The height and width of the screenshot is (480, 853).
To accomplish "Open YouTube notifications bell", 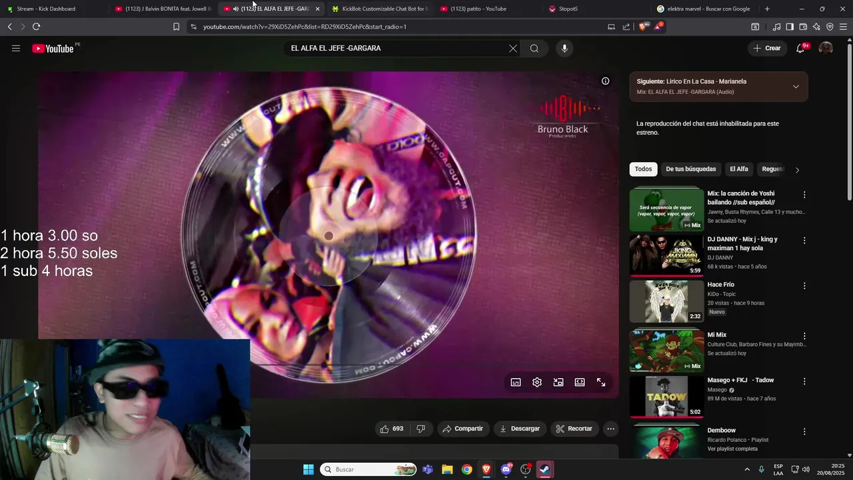I will (x=800, y=48).
